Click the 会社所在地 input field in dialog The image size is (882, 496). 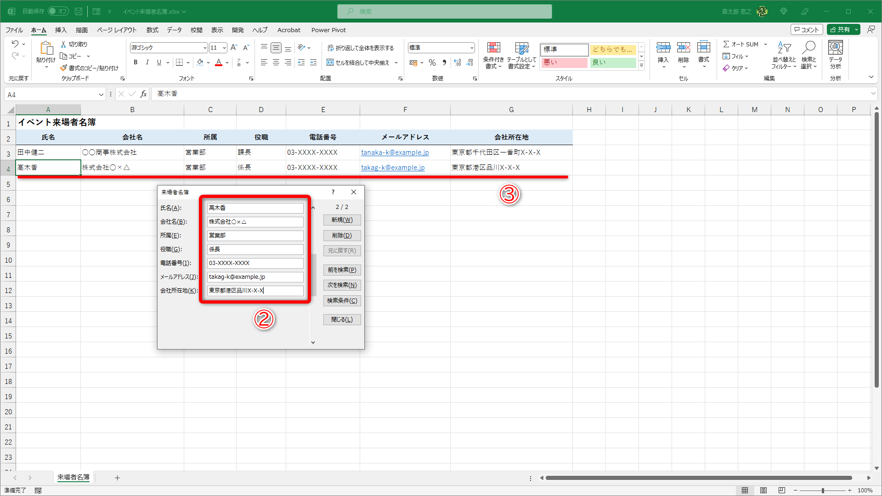[255, 291]
